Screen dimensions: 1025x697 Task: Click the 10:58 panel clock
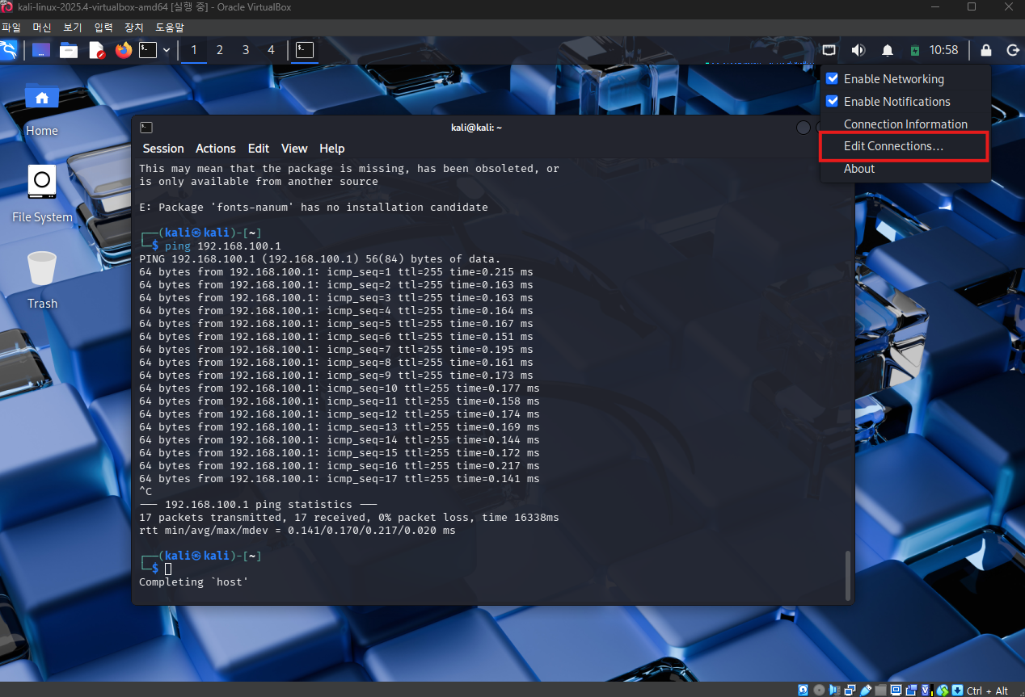tap(943, 50)
